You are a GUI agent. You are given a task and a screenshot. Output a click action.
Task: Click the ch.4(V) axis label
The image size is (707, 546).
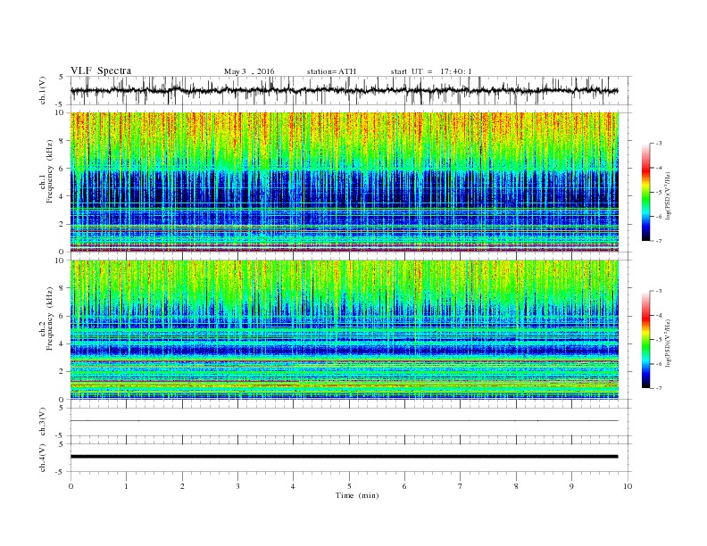click(x=43, y=458)
